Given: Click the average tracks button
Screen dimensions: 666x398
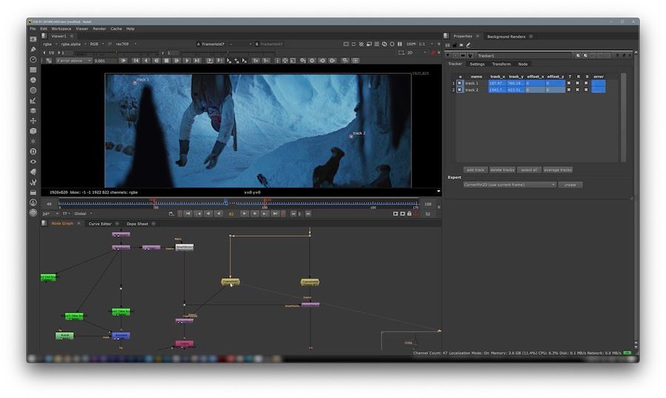Looking at the screenshot, I should pyautogui.click(x=558, y=170).
